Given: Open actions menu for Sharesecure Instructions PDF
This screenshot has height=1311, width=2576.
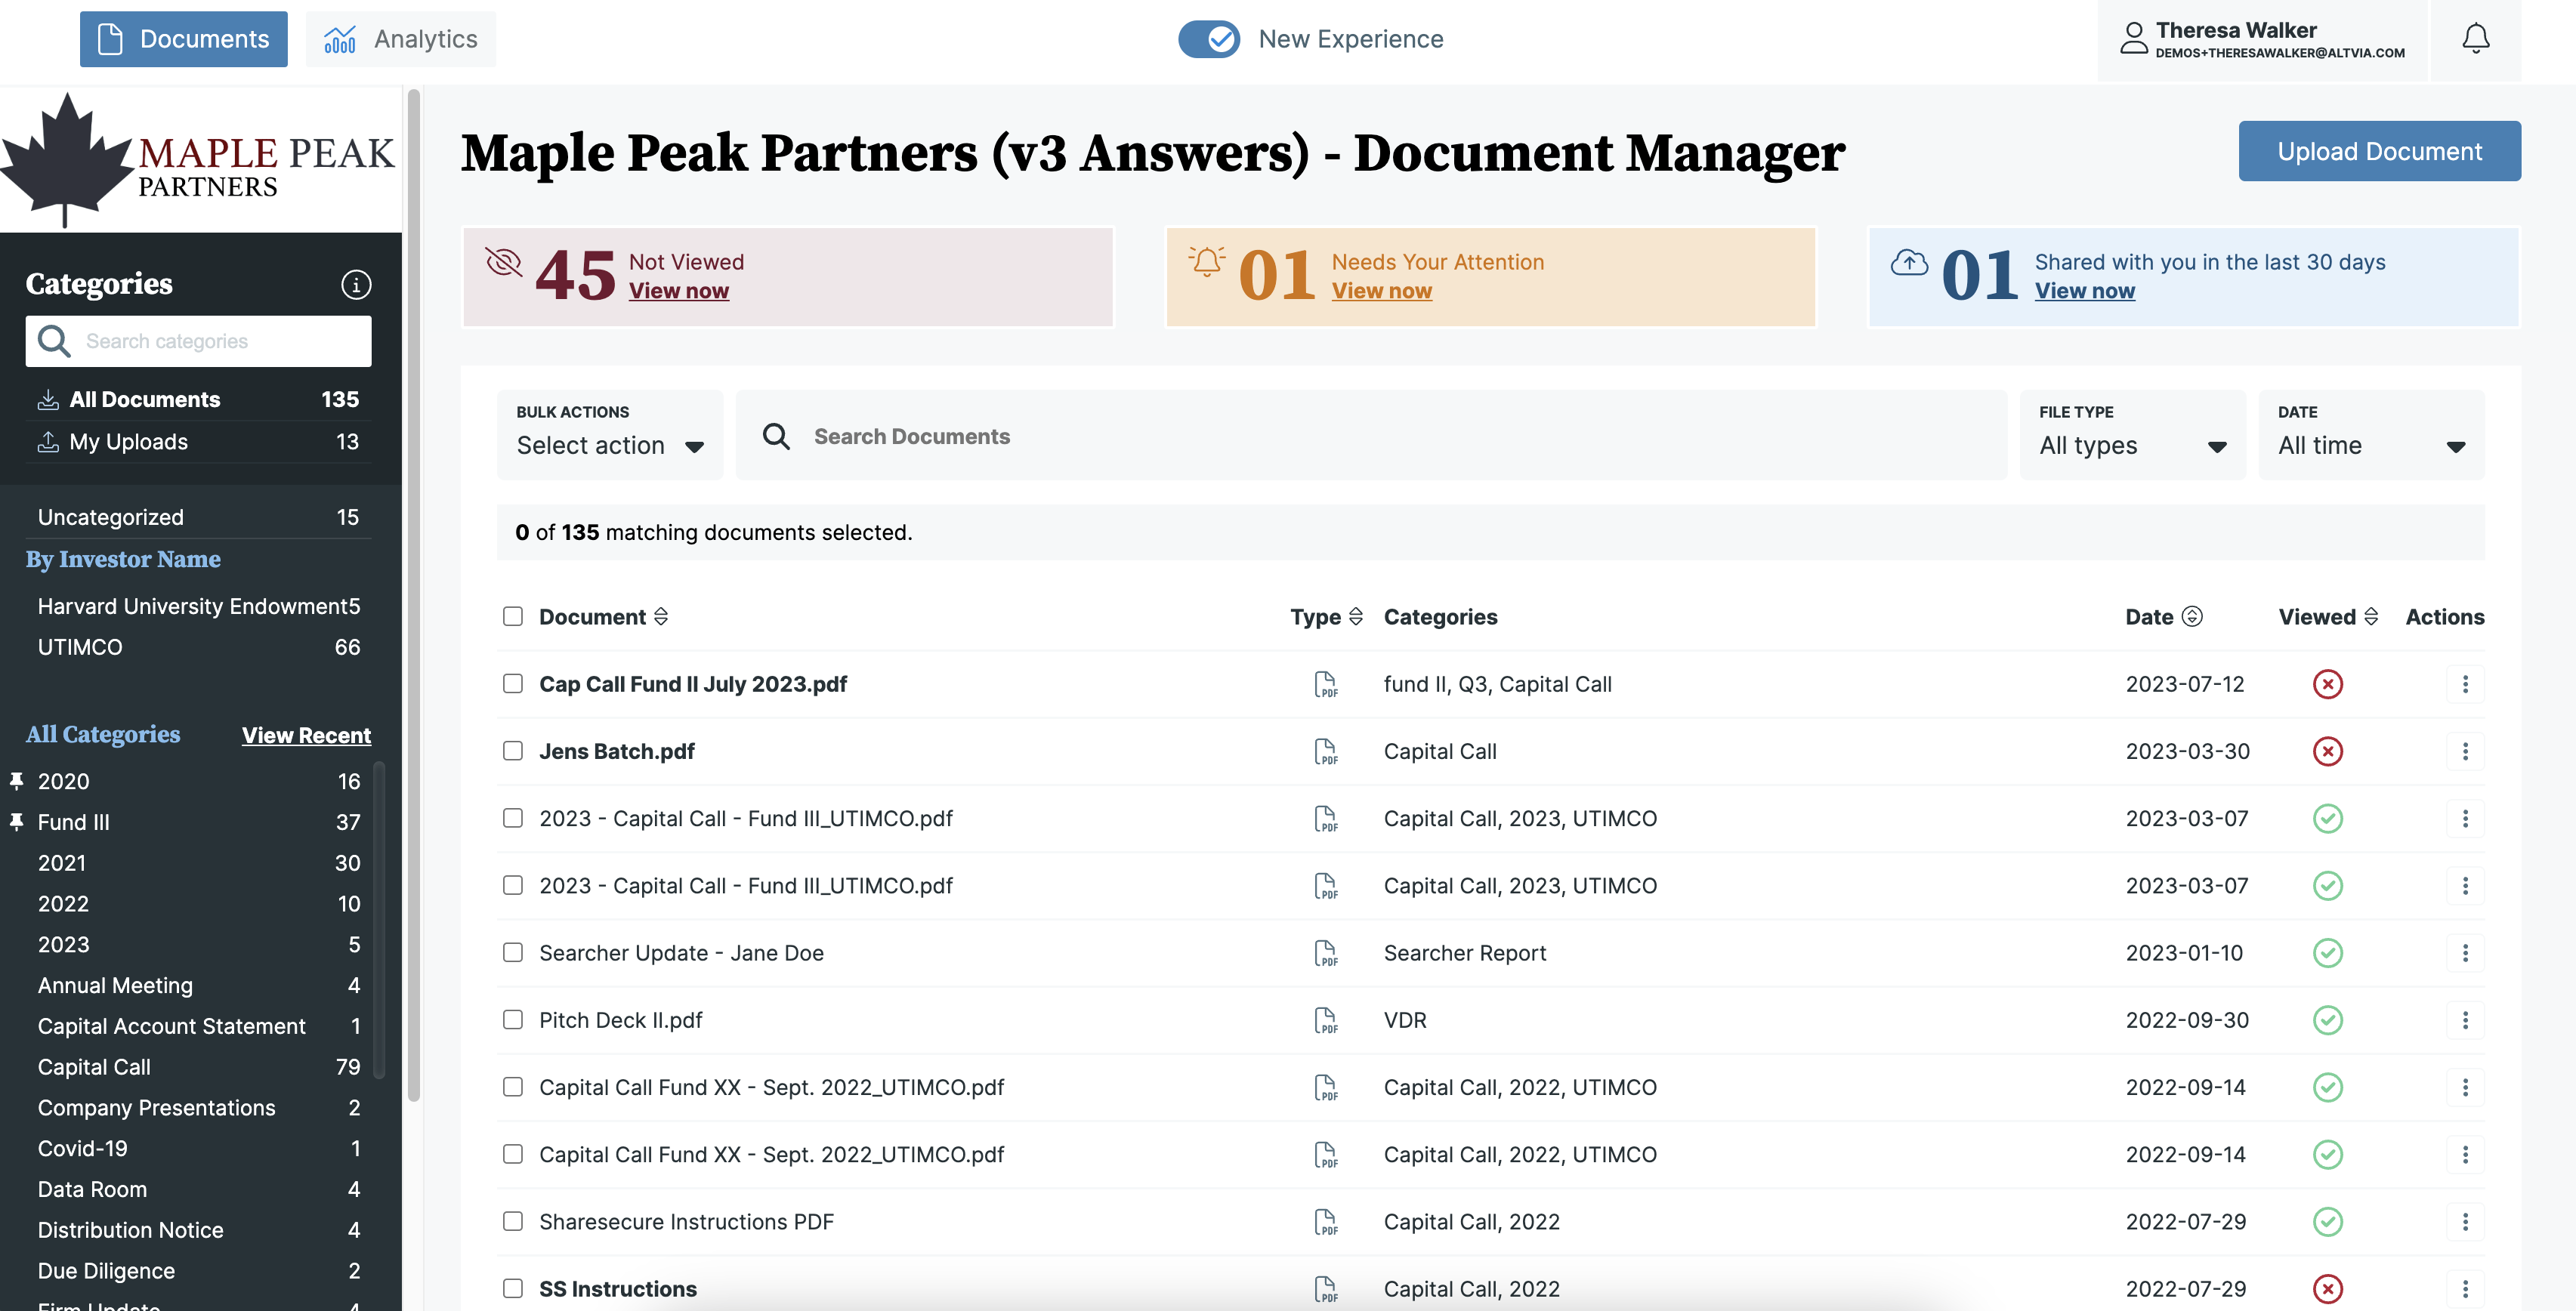Looking at the screenshot, I should (2465, 1222).
